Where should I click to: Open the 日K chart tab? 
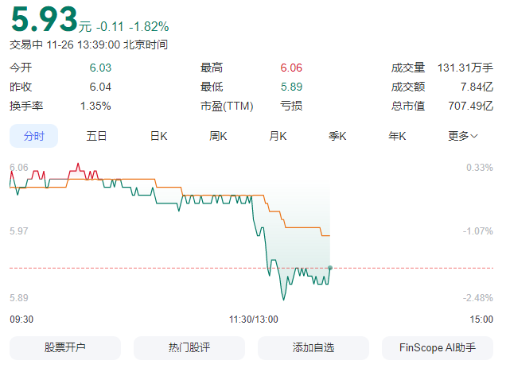coord(158,136)
